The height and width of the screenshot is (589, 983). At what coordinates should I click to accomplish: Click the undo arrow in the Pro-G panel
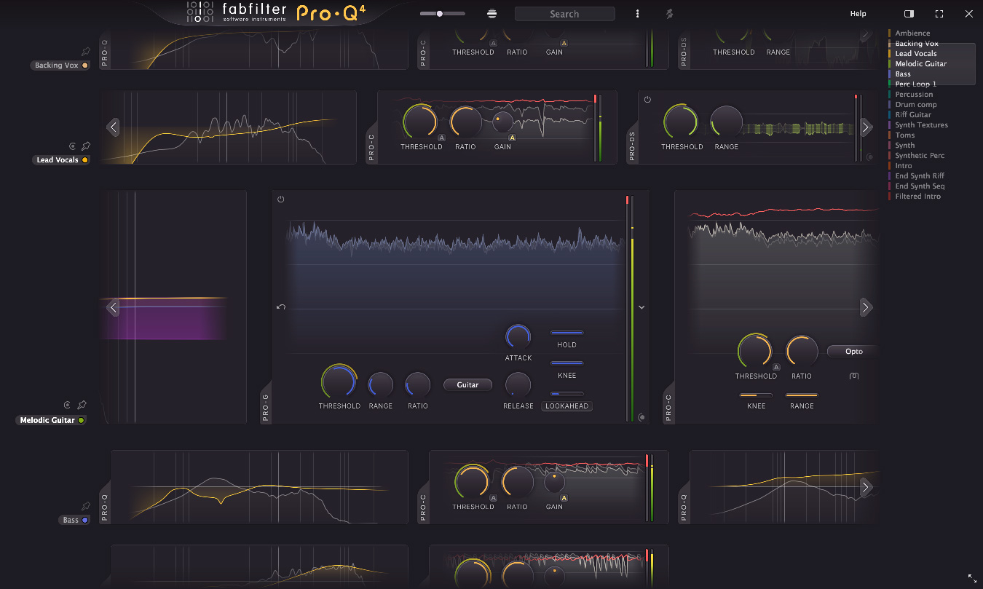[x=280, y=307]
